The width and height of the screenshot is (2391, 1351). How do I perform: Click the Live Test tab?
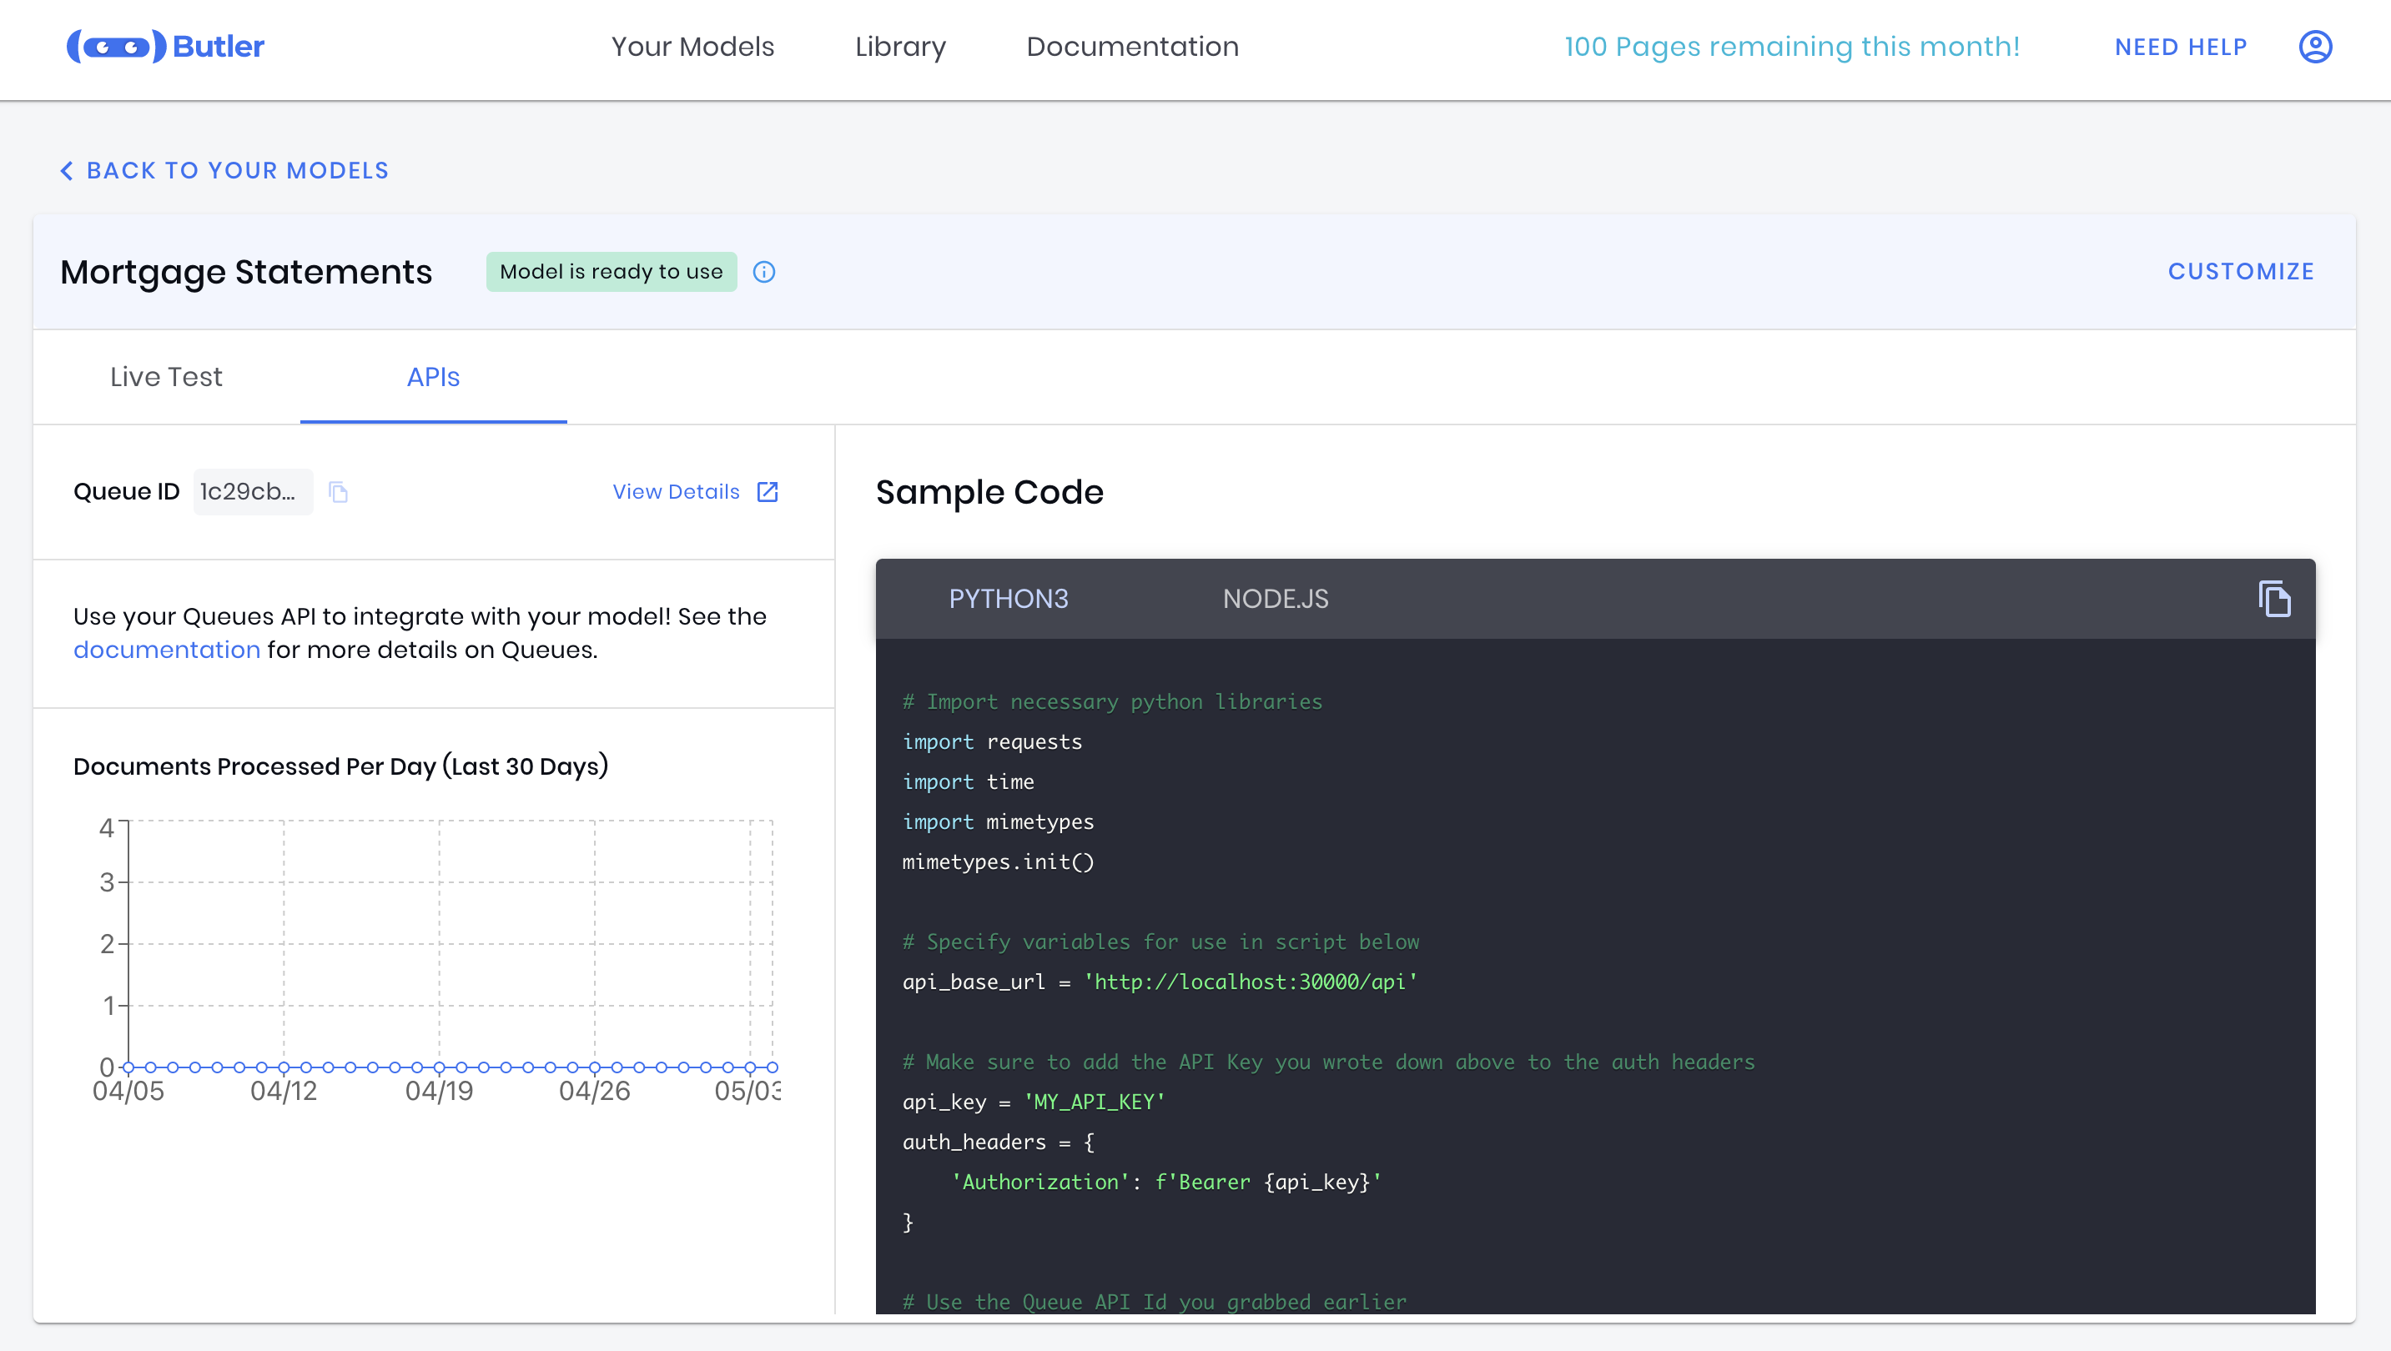coord(166,378)
